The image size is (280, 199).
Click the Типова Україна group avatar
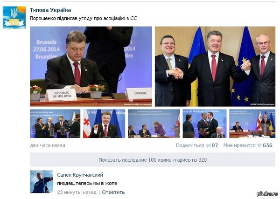(x=14, y=18)
